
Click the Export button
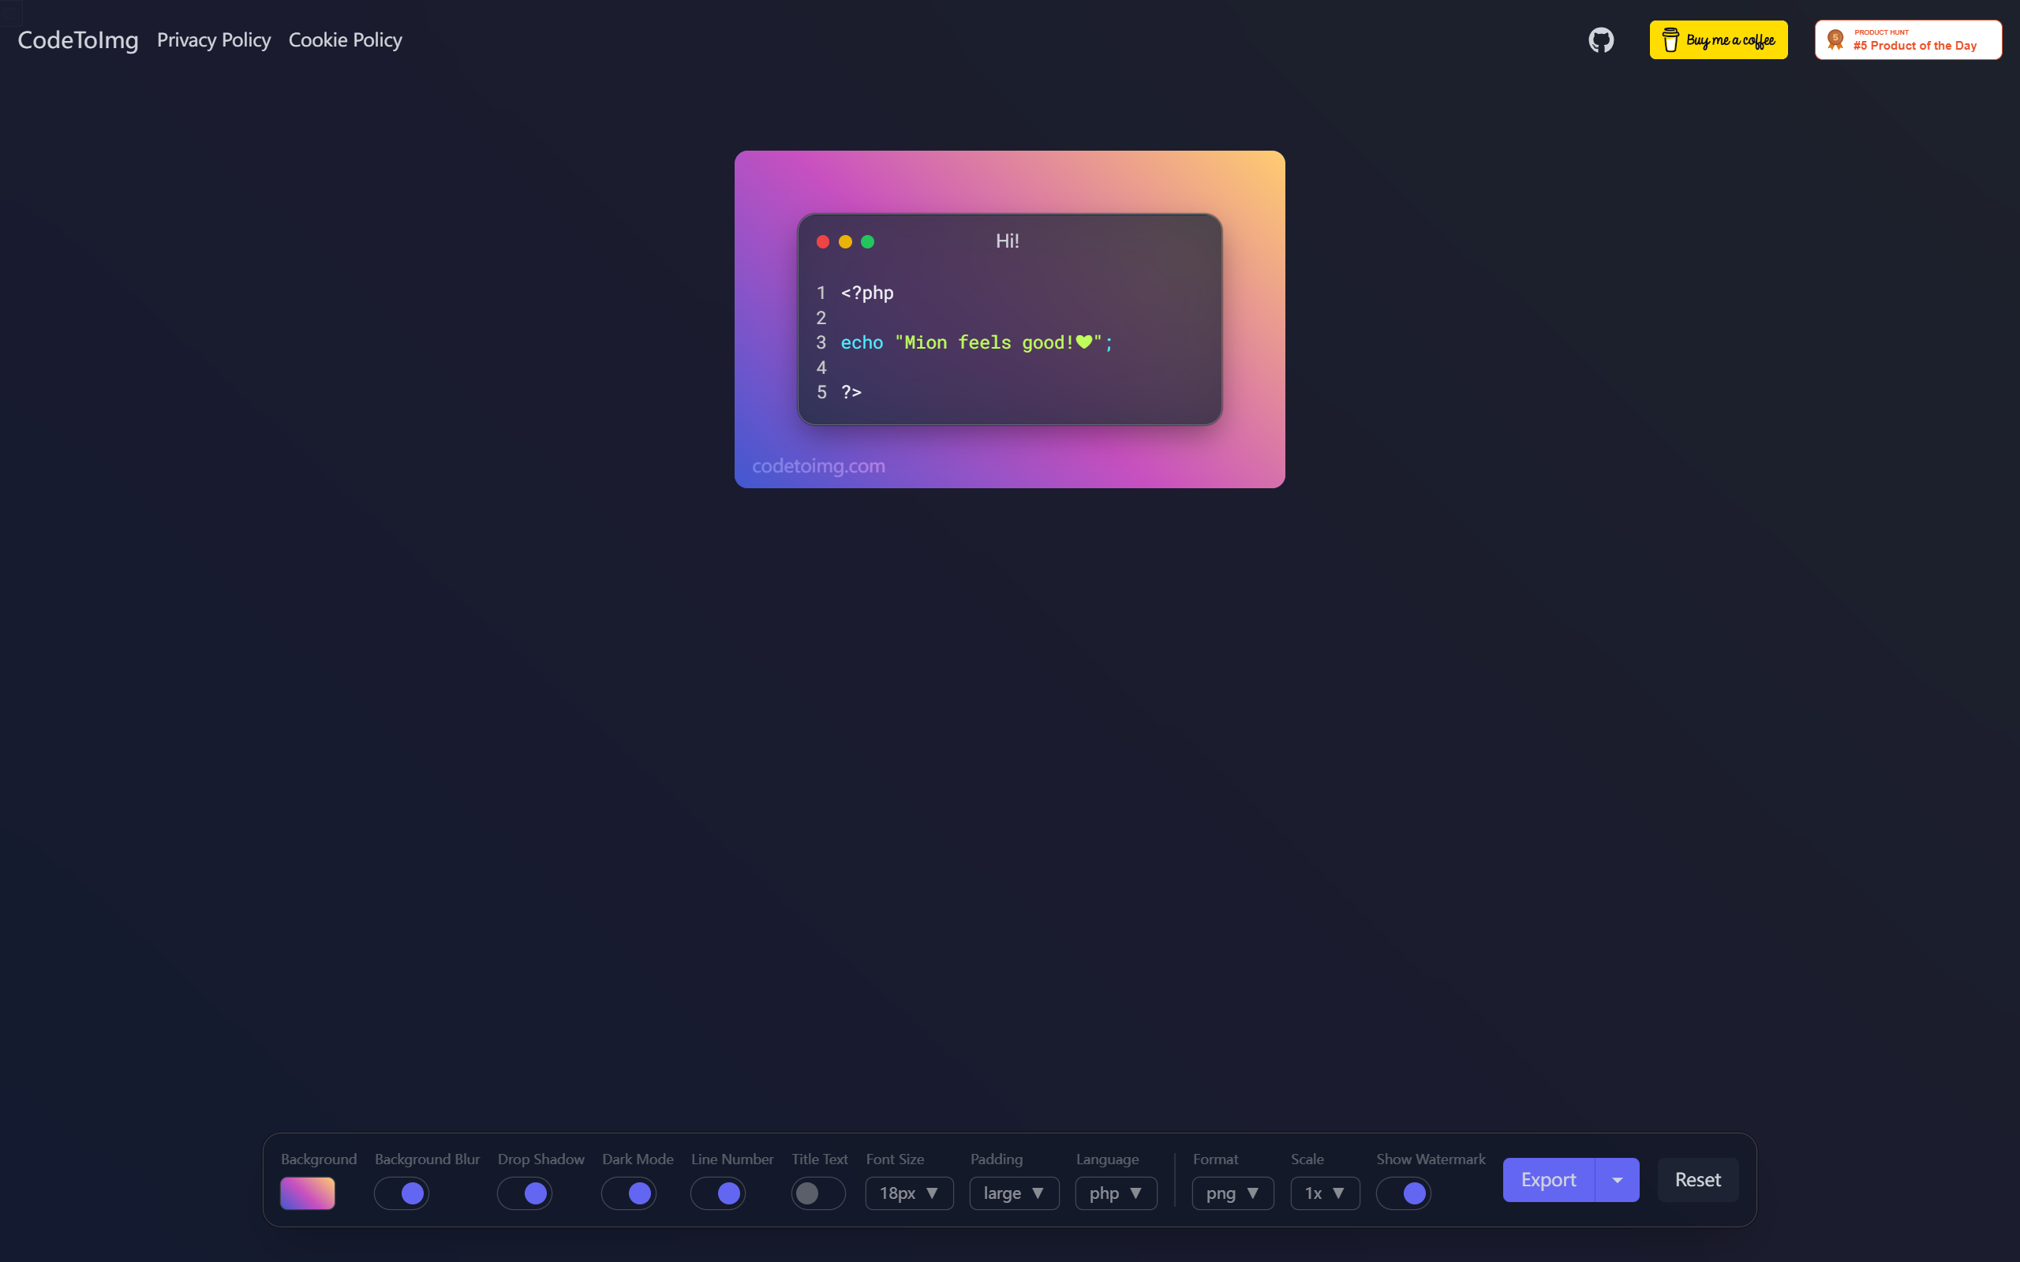click(1548, 1179)
